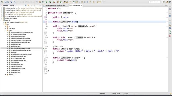Image resolution: width=172 pixels, height=96 pixels.
Task: Click the Run External Tools icon
Action: pyautogui.click(x=53, y=2)
